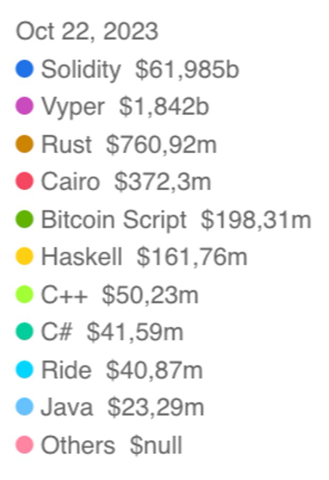Click the light blue Java dot
Image resolution: width=329 pixels, height=480 pixels.
(24, 407)
